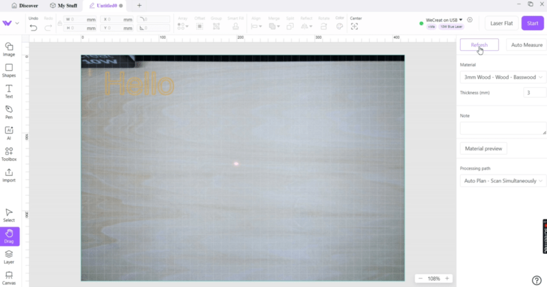This screenshot has width=547, height=287.
Task: Zoom in with the plus button
Action: (447, 278)
